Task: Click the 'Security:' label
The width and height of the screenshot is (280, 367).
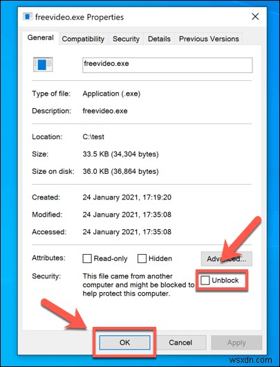Action: coord(46,276)
